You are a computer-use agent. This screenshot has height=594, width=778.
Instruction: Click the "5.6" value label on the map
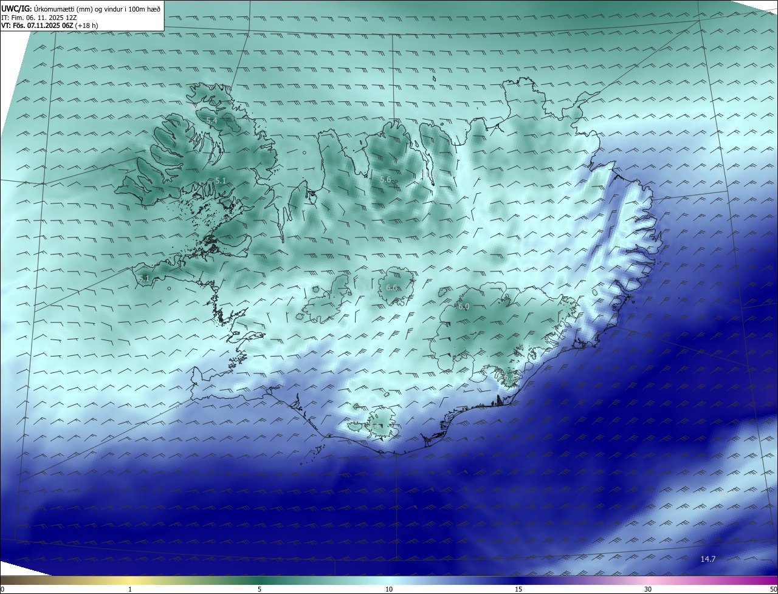point(385,179)
